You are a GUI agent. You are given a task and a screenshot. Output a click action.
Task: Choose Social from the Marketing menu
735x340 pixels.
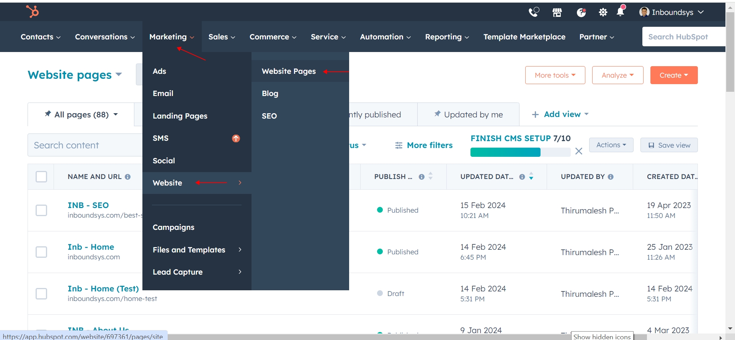pos(164,161)
